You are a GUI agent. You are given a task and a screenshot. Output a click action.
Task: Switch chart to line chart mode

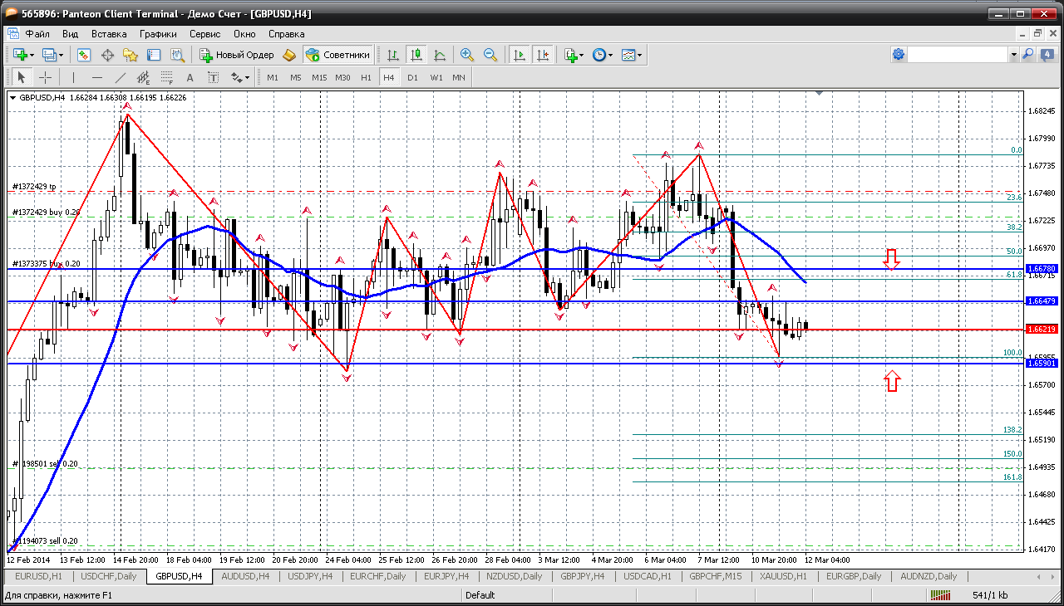439,55
